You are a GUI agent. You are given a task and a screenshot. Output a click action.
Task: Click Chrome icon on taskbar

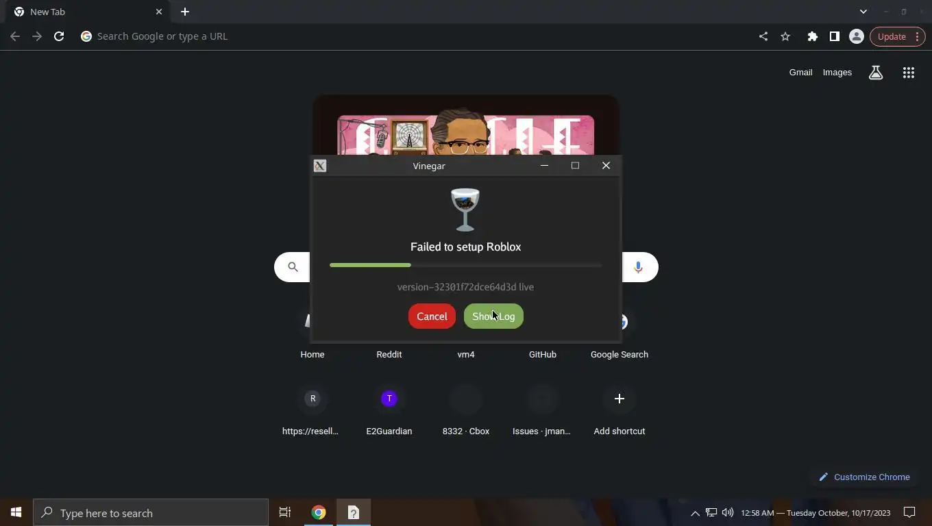point(319,512)
